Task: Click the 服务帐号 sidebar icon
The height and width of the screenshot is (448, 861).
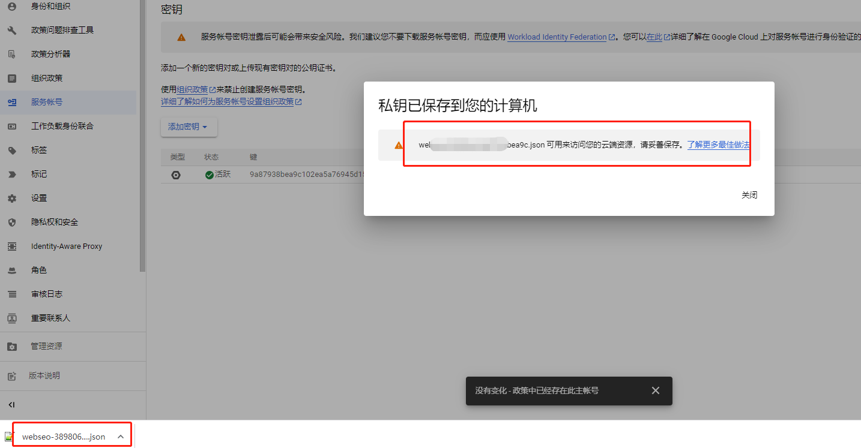Action: coord(11,103)
